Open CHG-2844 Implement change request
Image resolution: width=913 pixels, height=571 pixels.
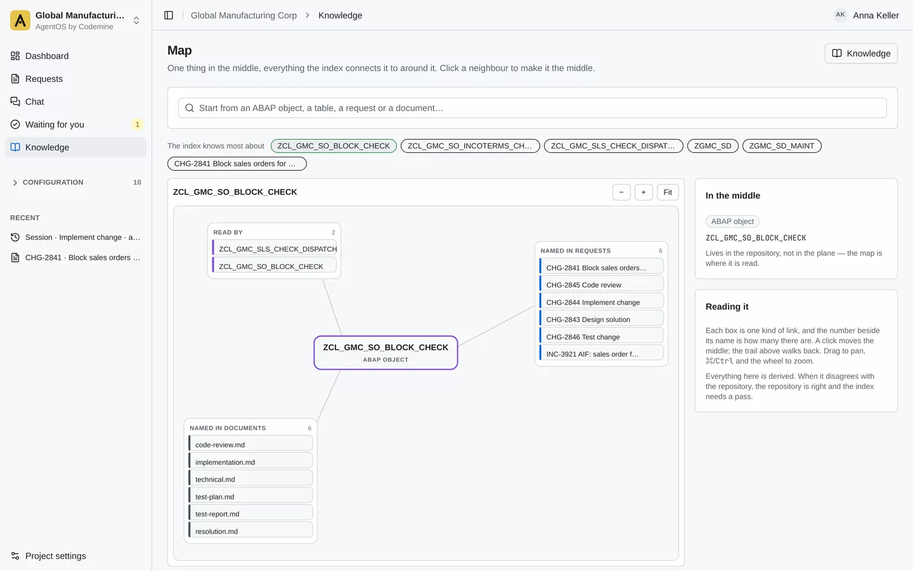pos(602,302)
